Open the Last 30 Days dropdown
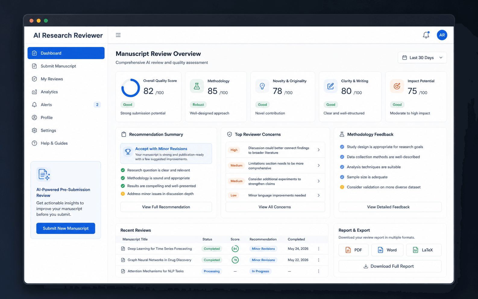The height and width of the screenshot is (299, 478). [x=422, y=58]
